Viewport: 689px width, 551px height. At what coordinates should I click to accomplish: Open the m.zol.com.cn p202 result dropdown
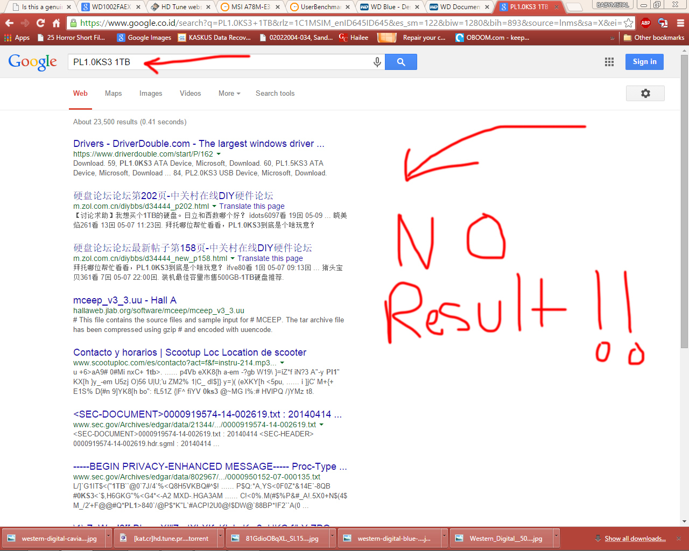pyautogui.click(x=214, y=206)
